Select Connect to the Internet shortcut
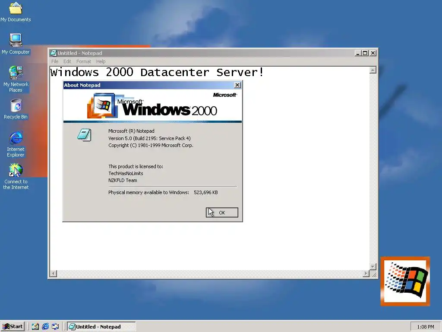 pyautogui.click(x=16, y=176)
